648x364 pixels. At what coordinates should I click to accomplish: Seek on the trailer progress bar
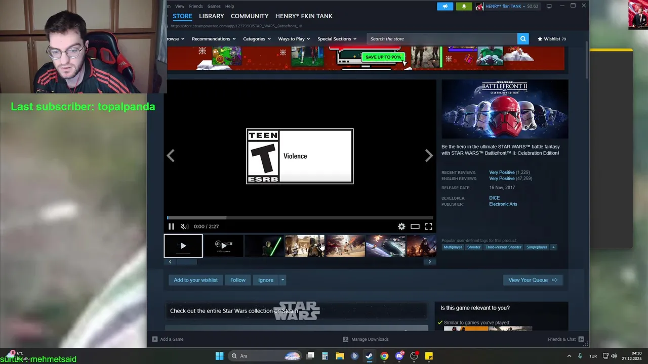300,218
